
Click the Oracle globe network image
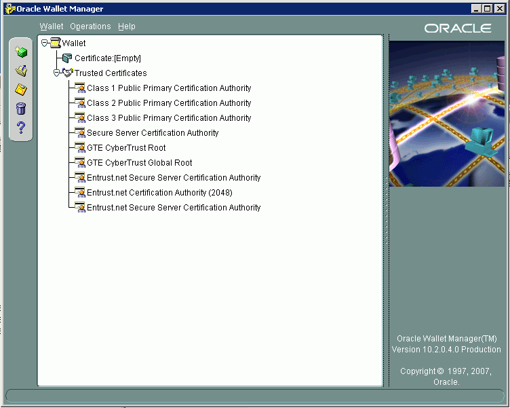[x=446, y=113]
